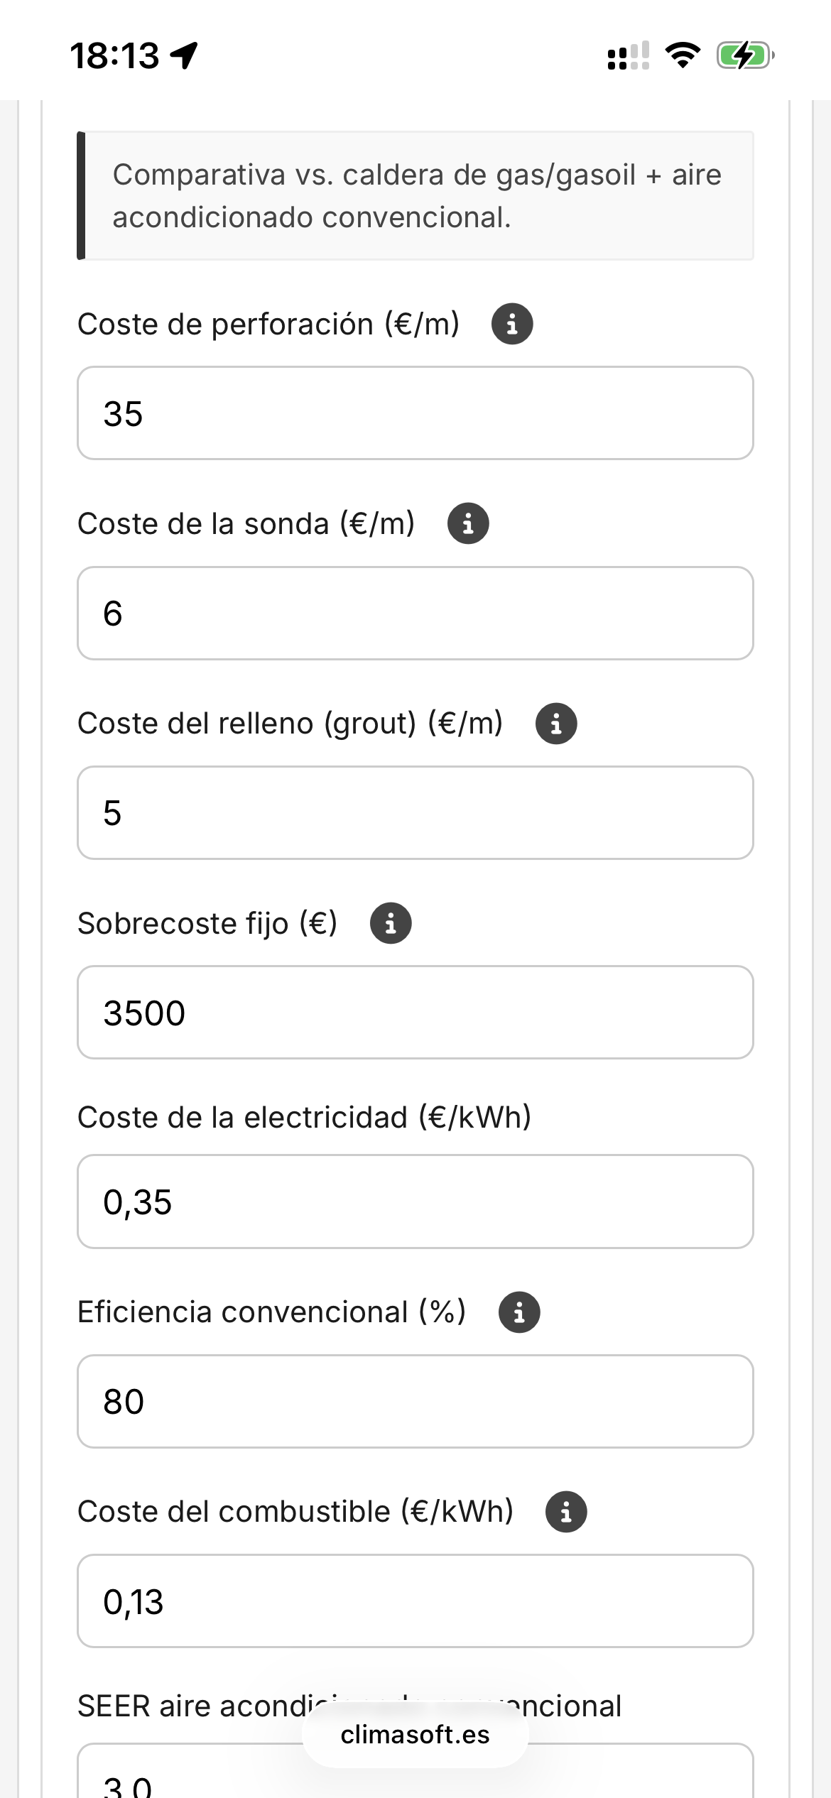Tap the Sobrecoste fijo info icon
The width and height of the screenshot is (831, 1798).
(391, 923)
